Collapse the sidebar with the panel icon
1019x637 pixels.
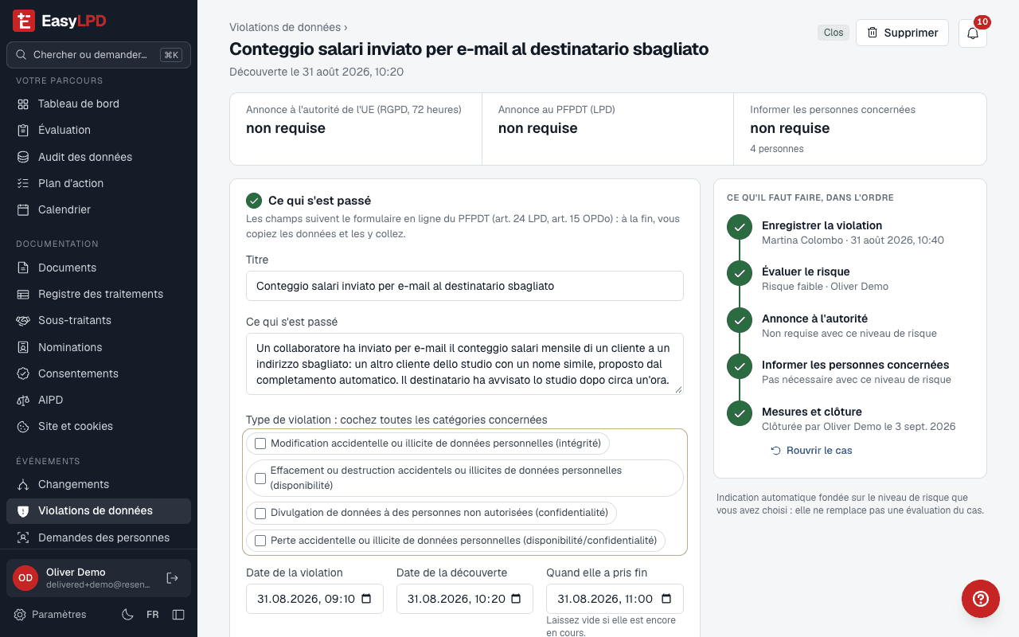178,615
